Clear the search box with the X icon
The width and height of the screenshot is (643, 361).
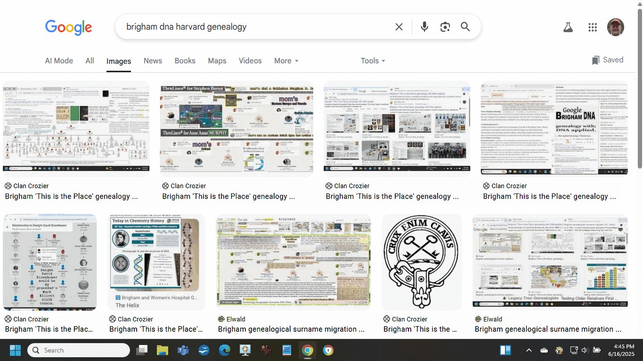(x=399, y=27)
